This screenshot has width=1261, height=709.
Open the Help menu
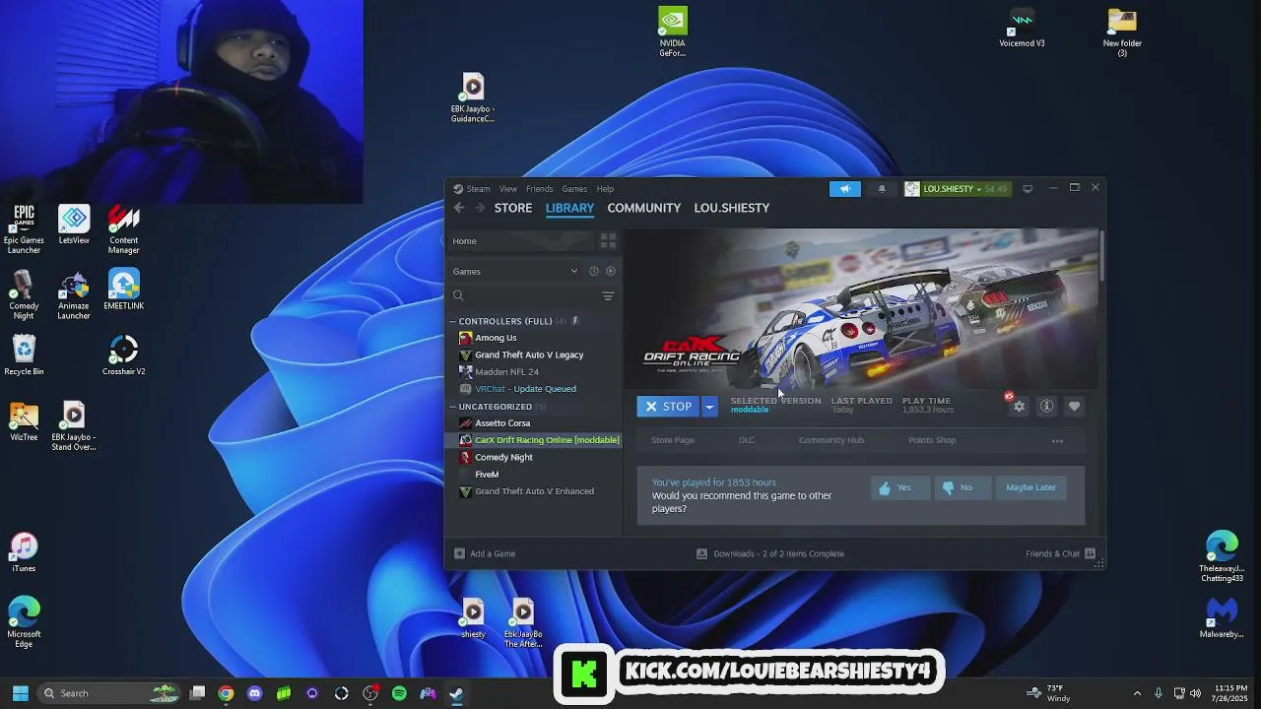[x=605, y=189]
